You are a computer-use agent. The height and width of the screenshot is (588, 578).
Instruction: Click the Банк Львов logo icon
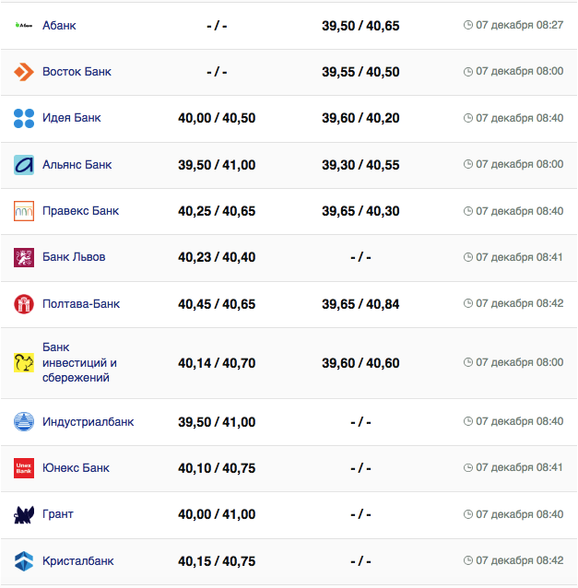point(24,257)
